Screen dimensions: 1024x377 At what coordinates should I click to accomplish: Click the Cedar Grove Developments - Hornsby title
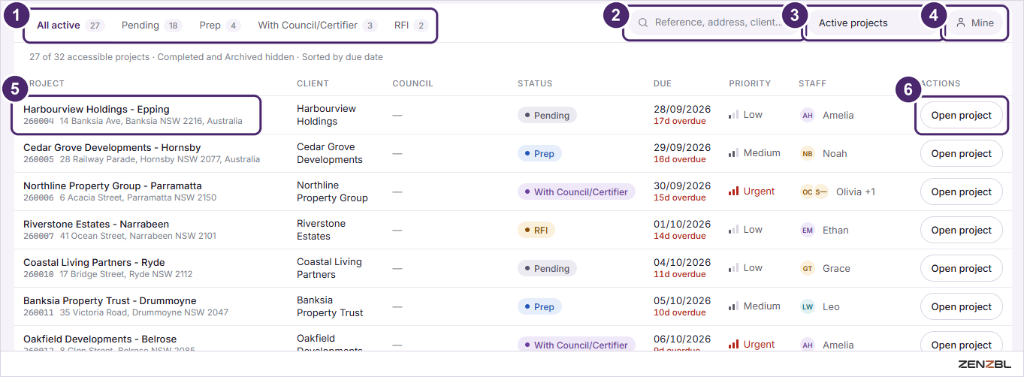point(112,147)
